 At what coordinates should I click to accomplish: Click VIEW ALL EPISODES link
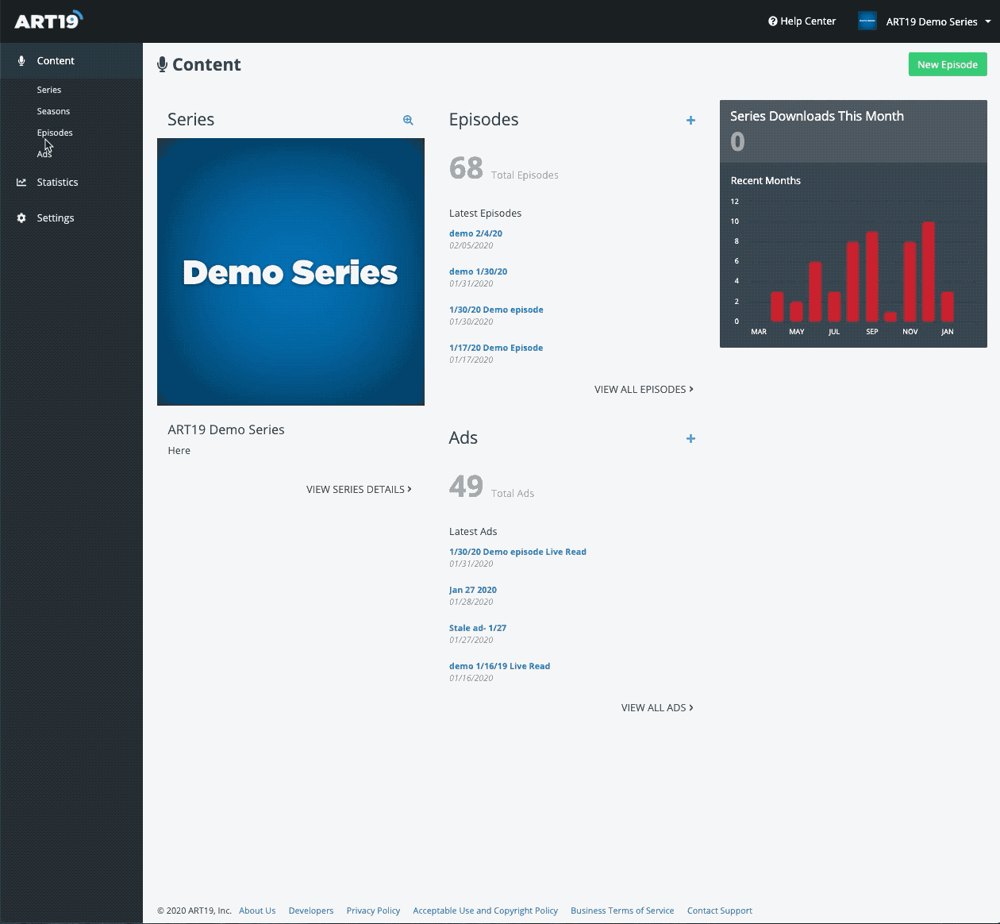(644, 390)
